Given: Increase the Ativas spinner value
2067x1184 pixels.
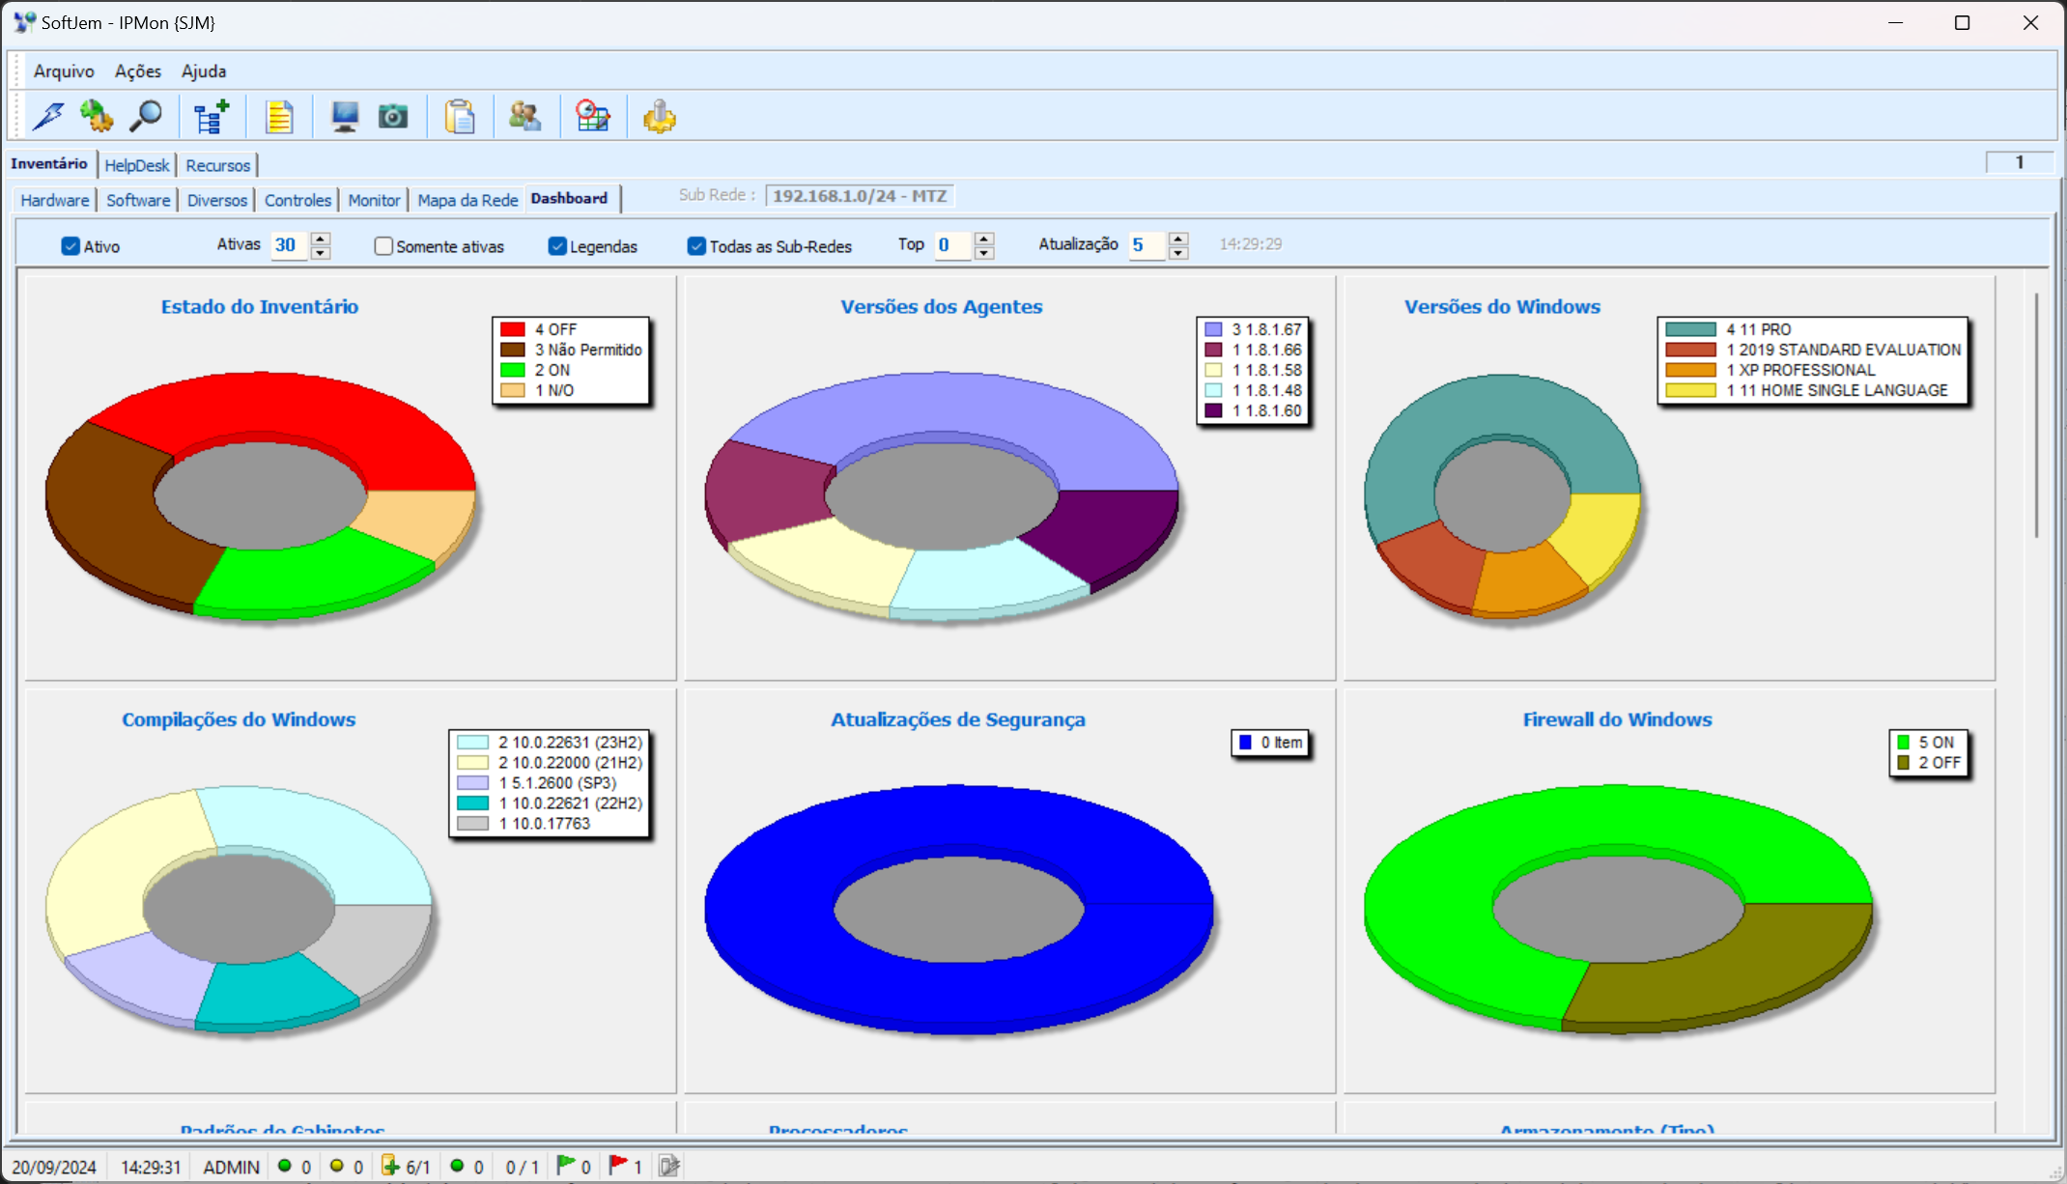Looking at the screenshot, I should coord(321,239).
